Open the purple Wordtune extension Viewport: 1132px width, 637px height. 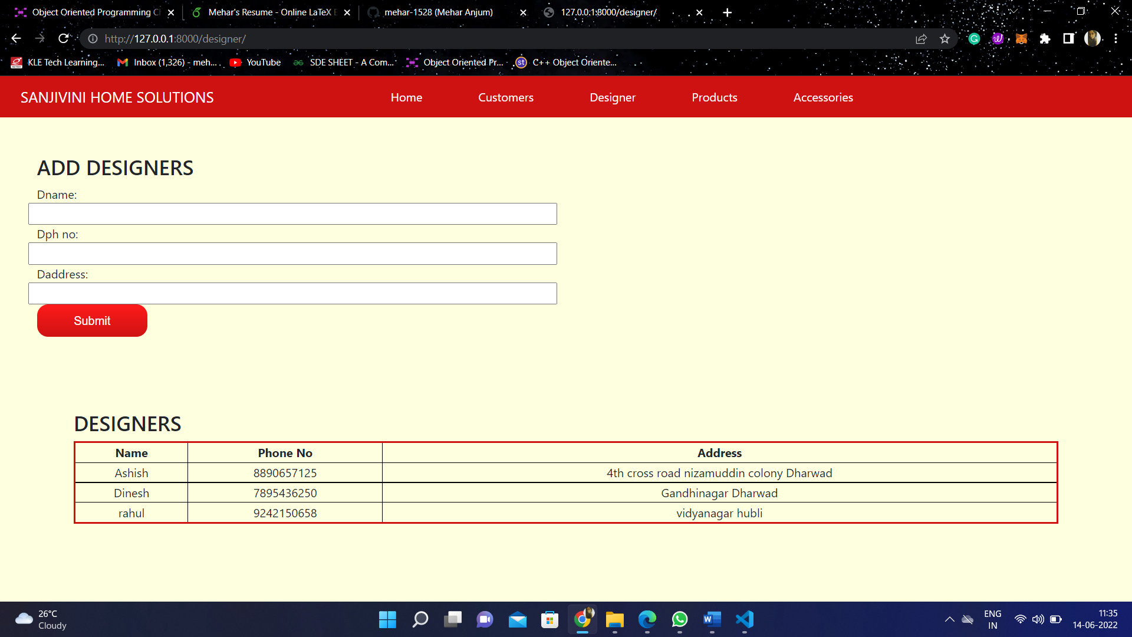(998, 38)
